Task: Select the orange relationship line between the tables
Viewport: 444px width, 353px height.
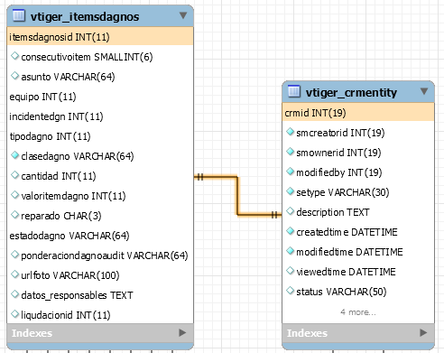Action: point(237,196)
